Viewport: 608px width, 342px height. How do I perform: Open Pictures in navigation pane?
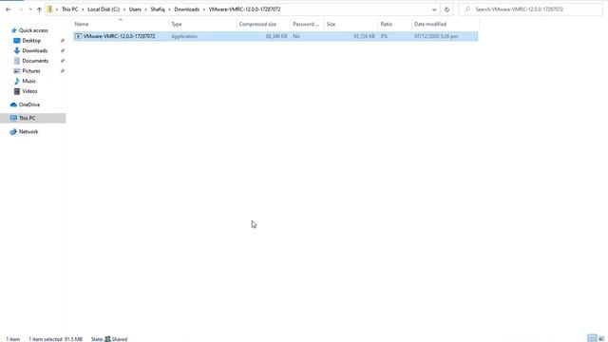(31, 70)
